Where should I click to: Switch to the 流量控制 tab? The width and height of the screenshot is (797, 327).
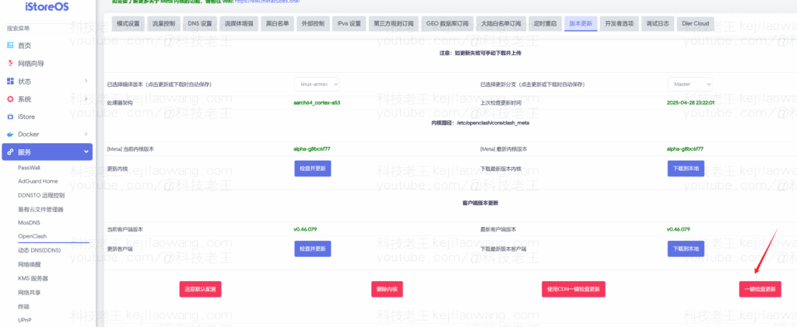pos(163,24)
